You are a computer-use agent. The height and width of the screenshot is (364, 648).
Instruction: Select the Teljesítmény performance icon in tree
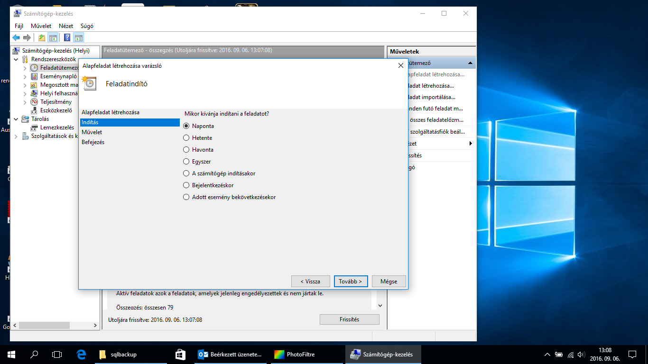coord(34,102)
